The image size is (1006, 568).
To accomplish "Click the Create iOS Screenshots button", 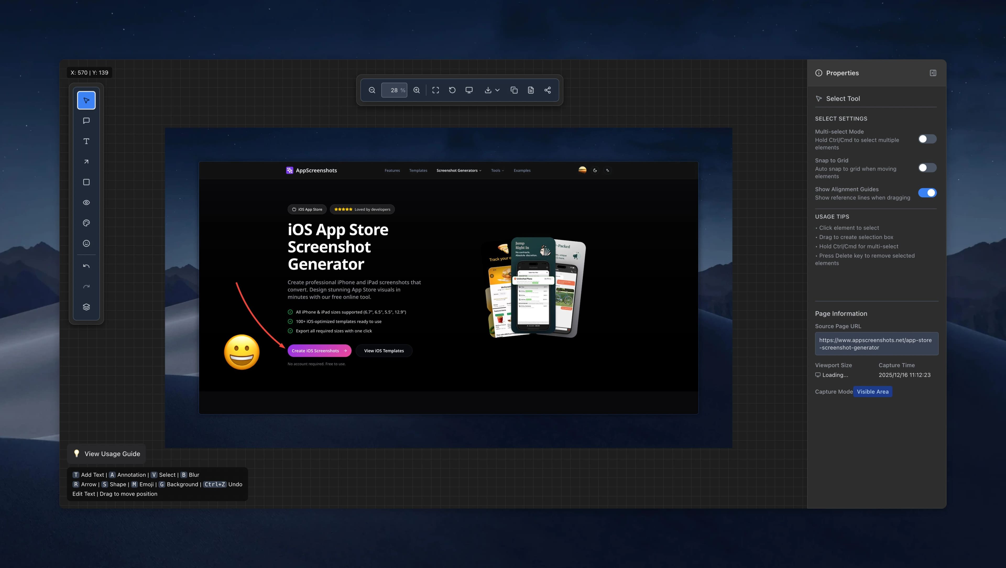I will click(x=319, y=351).
